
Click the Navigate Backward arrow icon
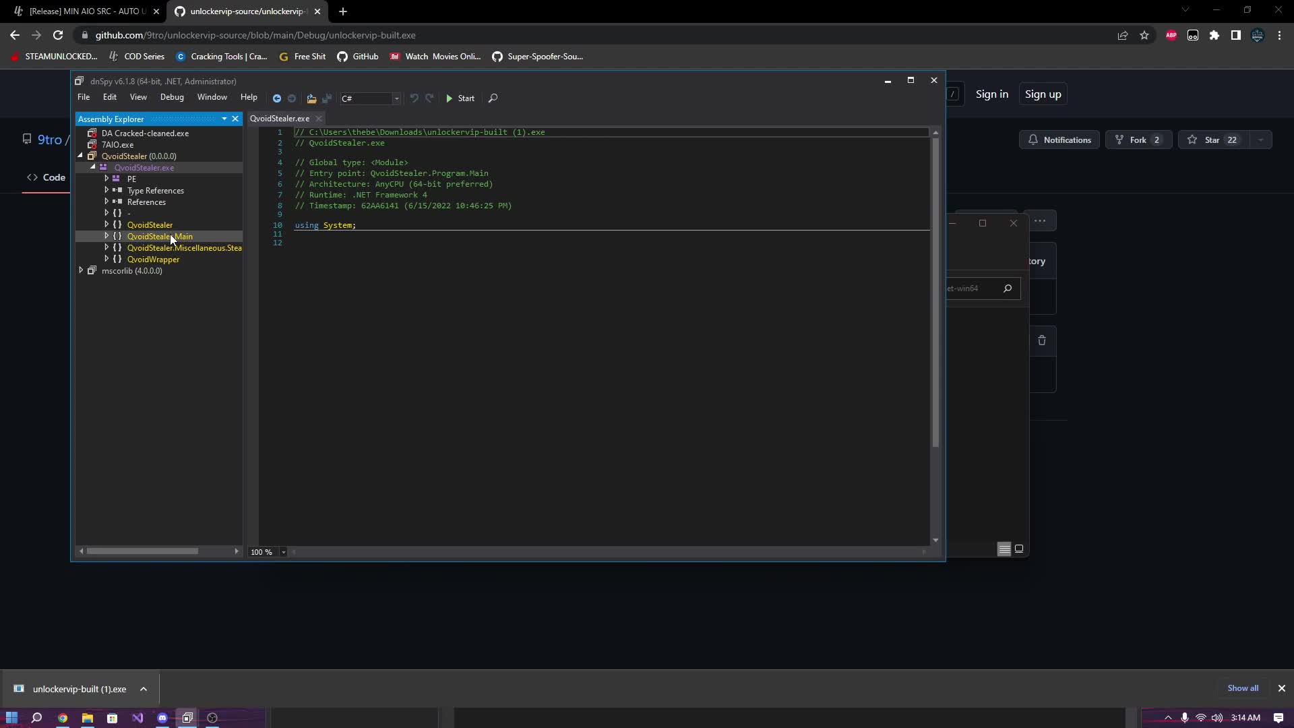pos(276,98)
